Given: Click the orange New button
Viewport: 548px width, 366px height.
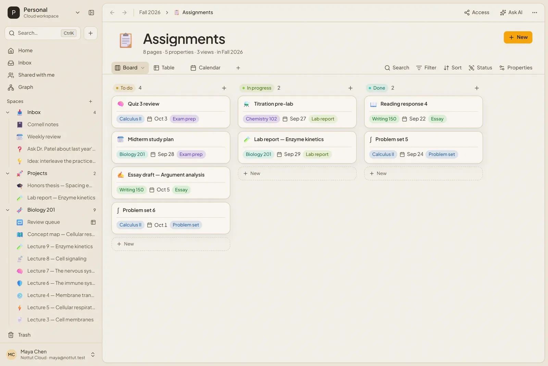Looking at the screenshot, I should (518, 37).
